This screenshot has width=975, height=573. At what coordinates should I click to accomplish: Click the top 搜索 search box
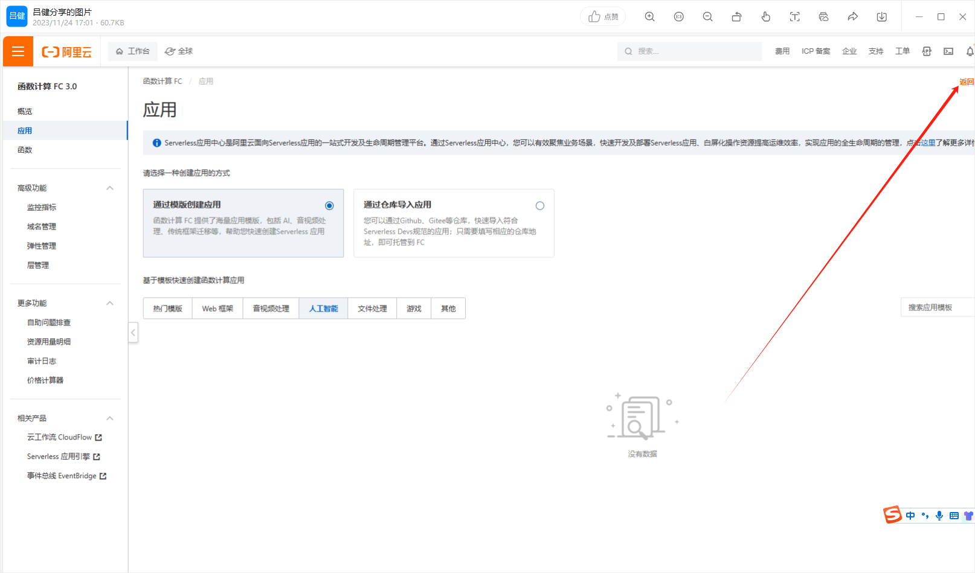[689, 51]
